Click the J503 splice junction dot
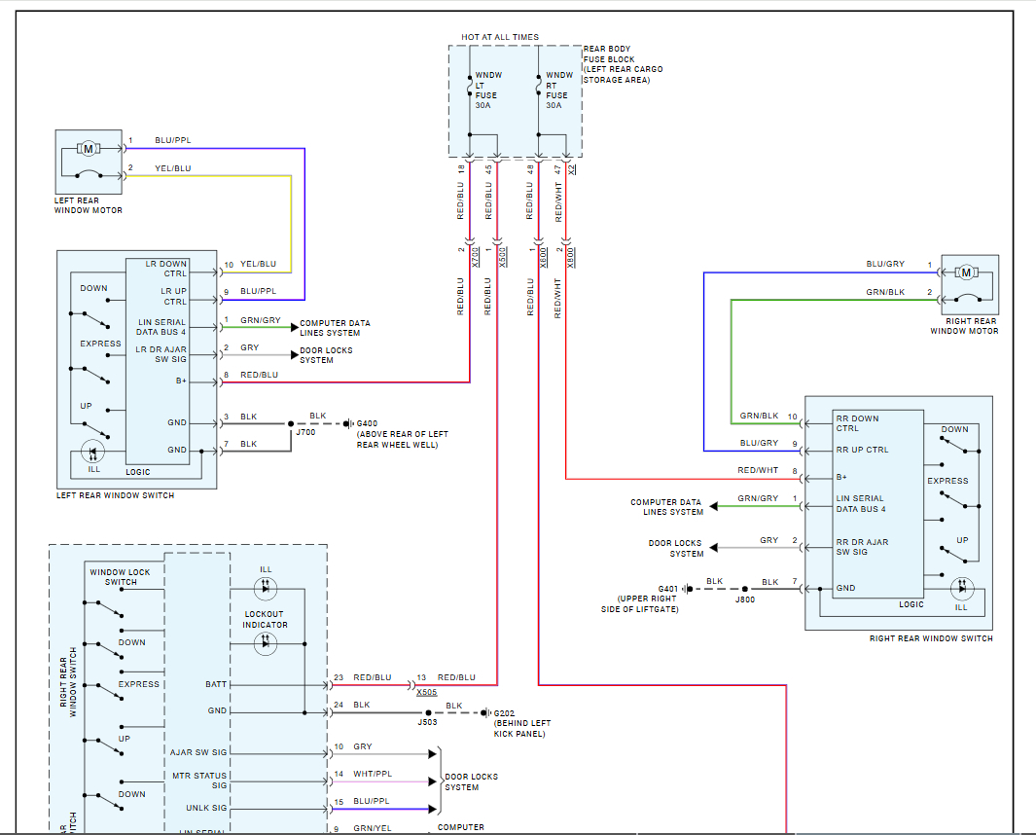The height and width of the screenshot is (835, 1036). coord(428,712)
